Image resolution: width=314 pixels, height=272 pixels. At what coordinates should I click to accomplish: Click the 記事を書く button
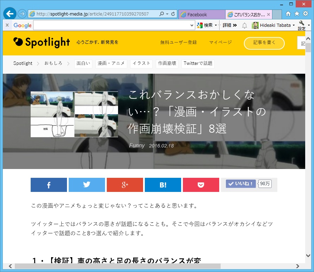click(x=264, y=43)
